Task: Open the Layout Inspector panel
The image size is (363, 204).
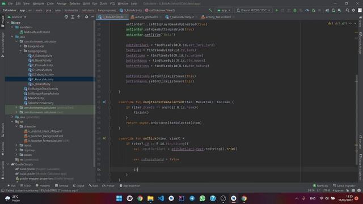Action: [x=344, y=186]
